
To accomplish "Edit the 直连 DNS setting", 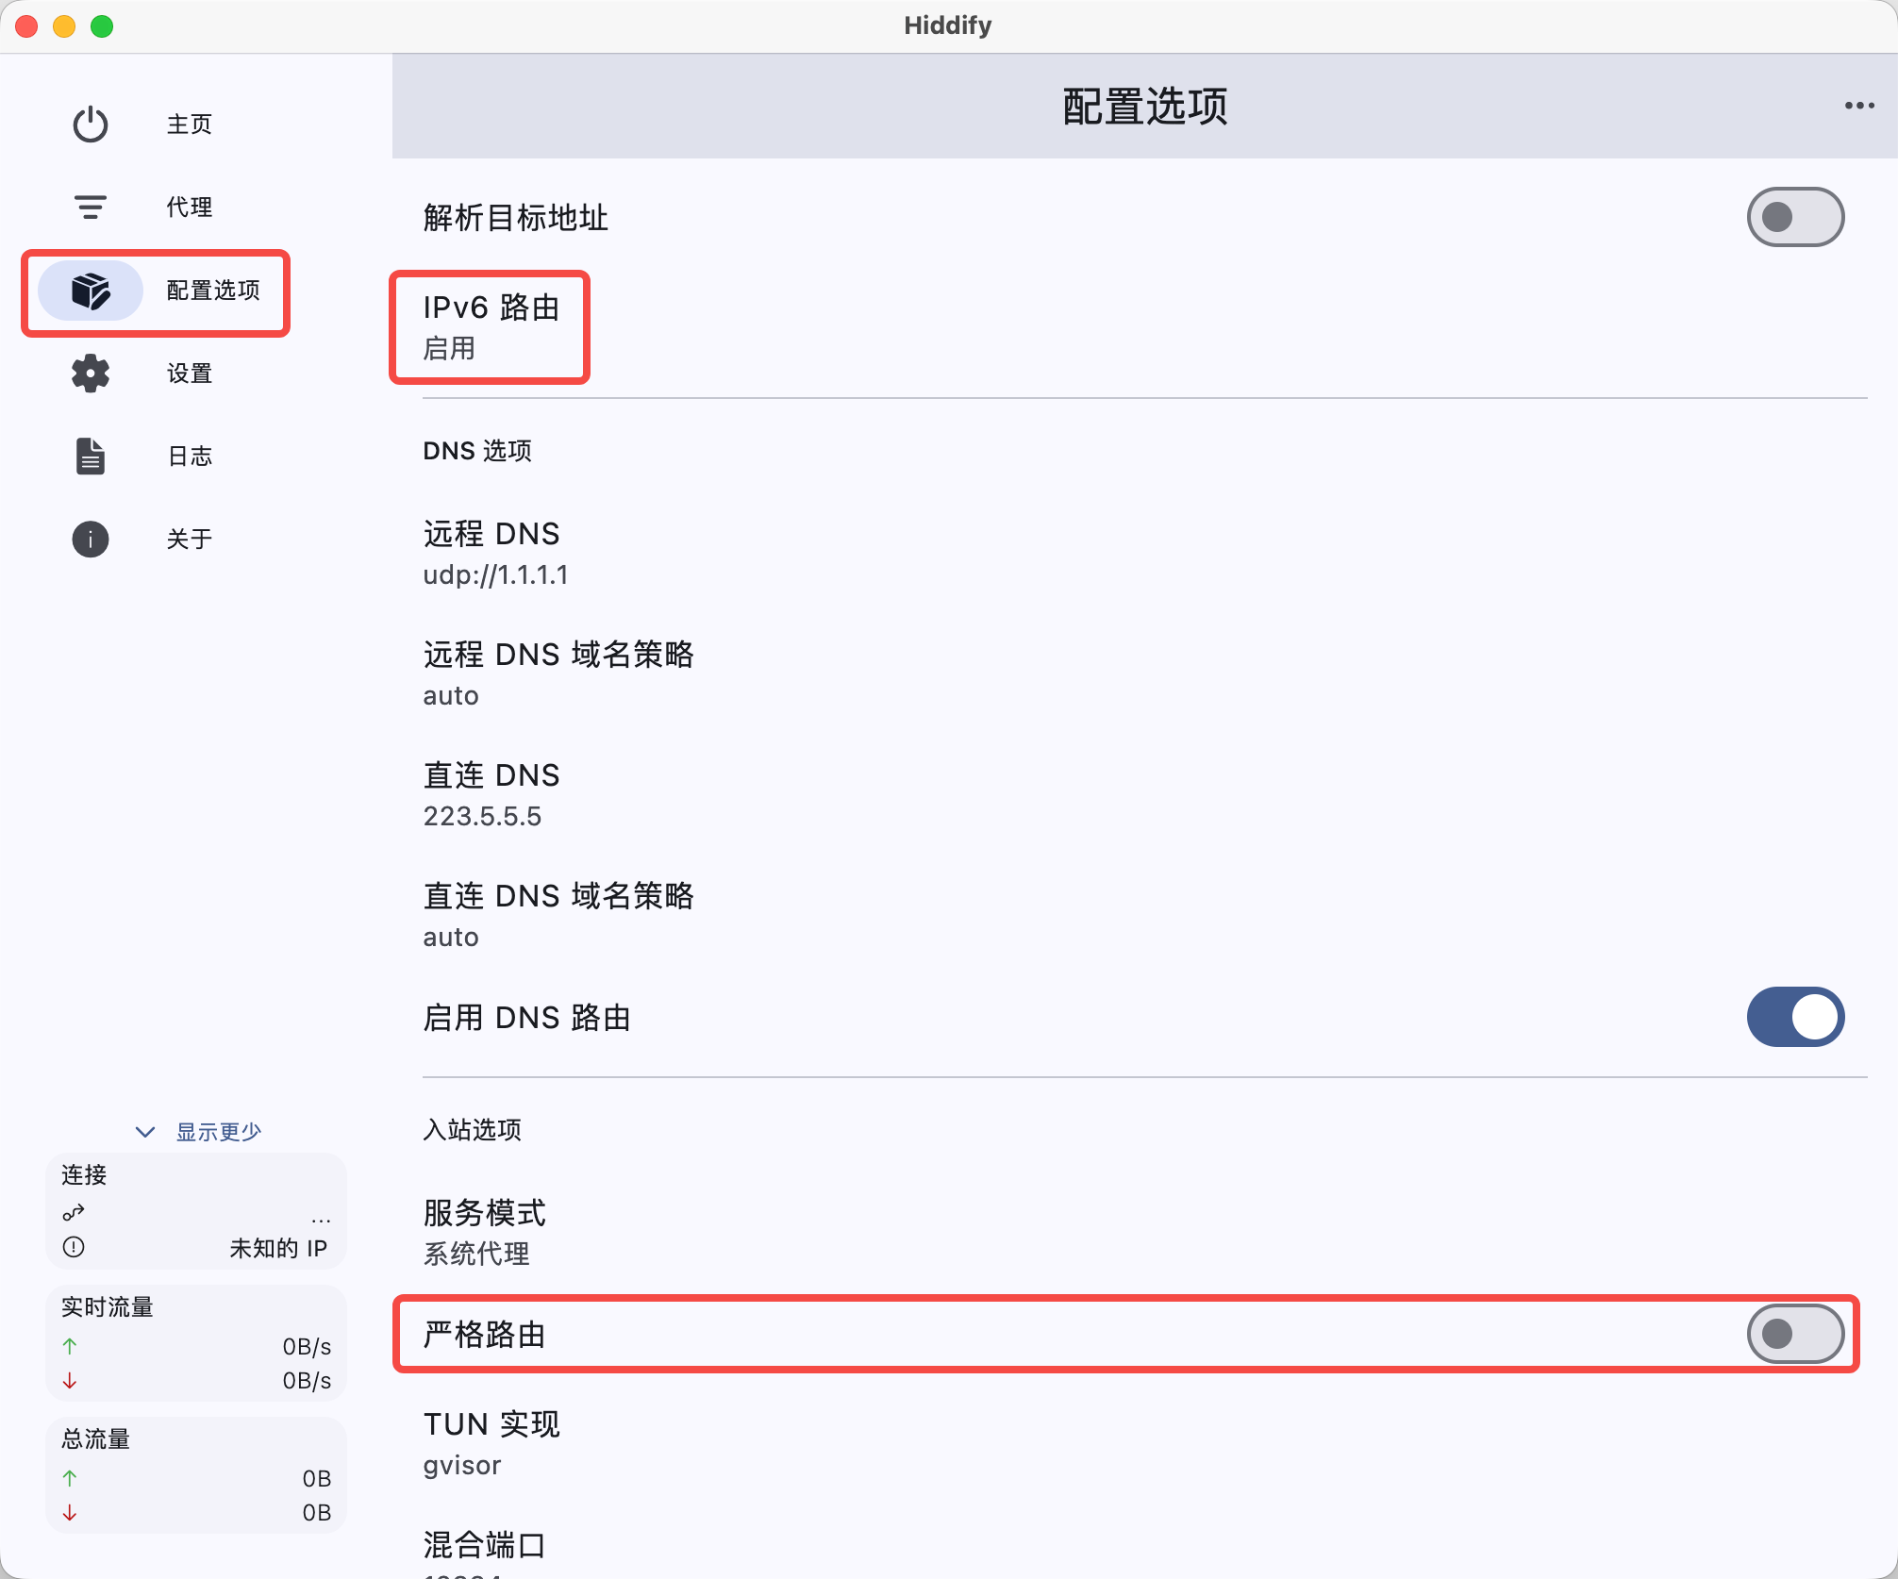I will point(1145,794).
